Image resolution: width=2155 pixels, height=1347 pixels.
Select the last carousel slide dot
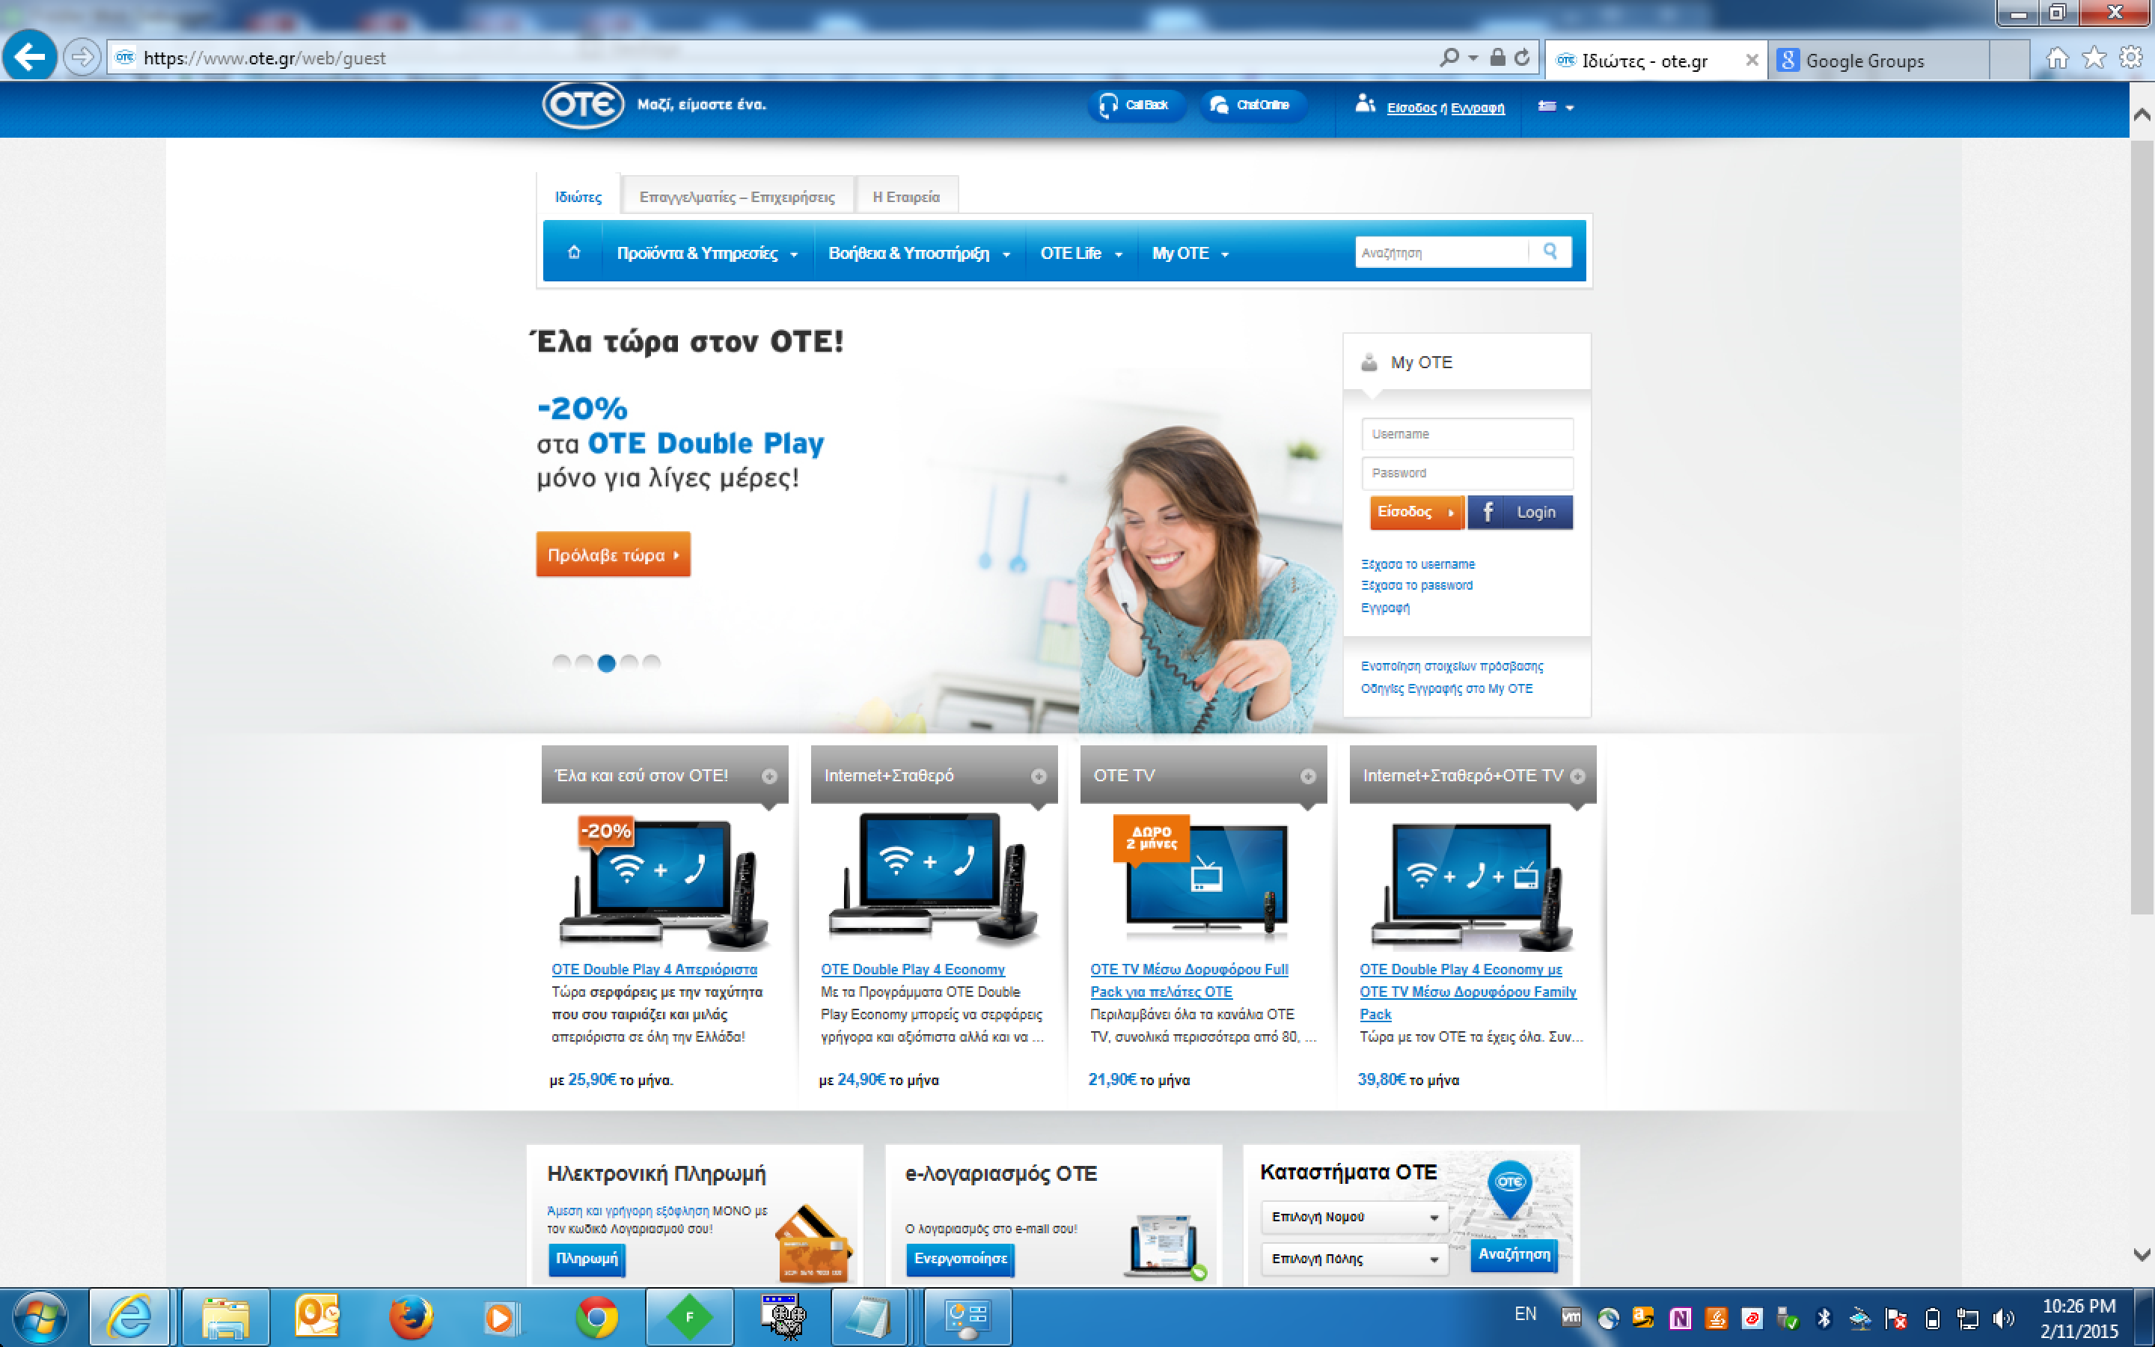pyautogui.click(x=652, y=663)
